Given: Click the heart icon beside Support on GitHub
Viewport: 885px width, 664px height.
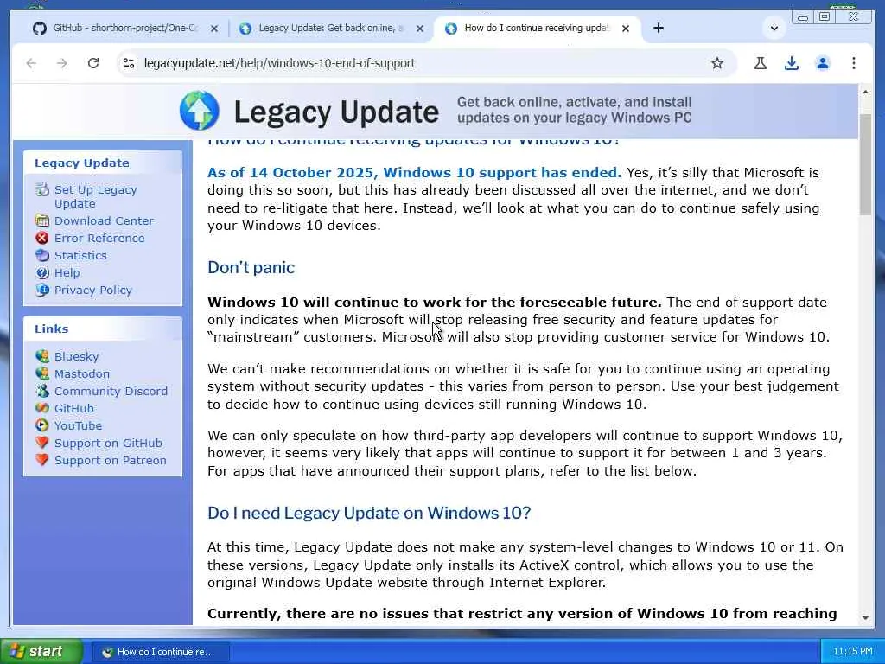Looking at the screenshot, I should pos(42,443).
